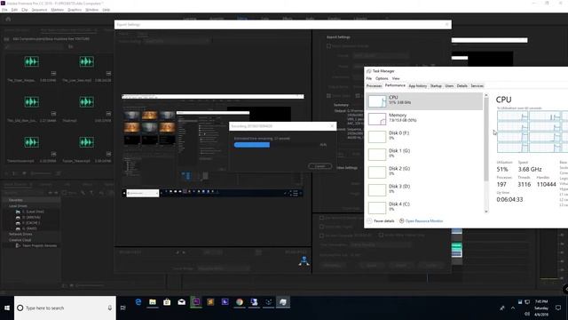Screen dimensions: 568x320
Task: Select local drive C: in Media Browser
Action: 33,212
